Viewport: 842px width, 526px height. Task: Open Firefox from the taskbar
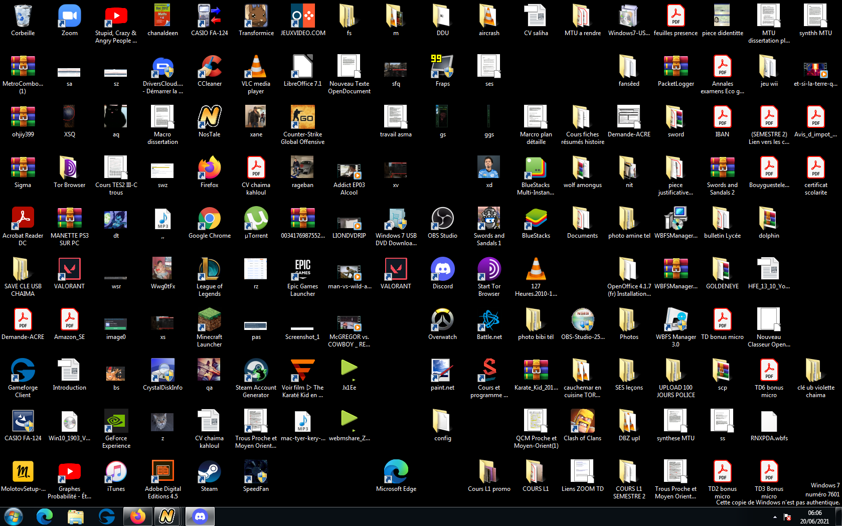(x=138, y=516)
